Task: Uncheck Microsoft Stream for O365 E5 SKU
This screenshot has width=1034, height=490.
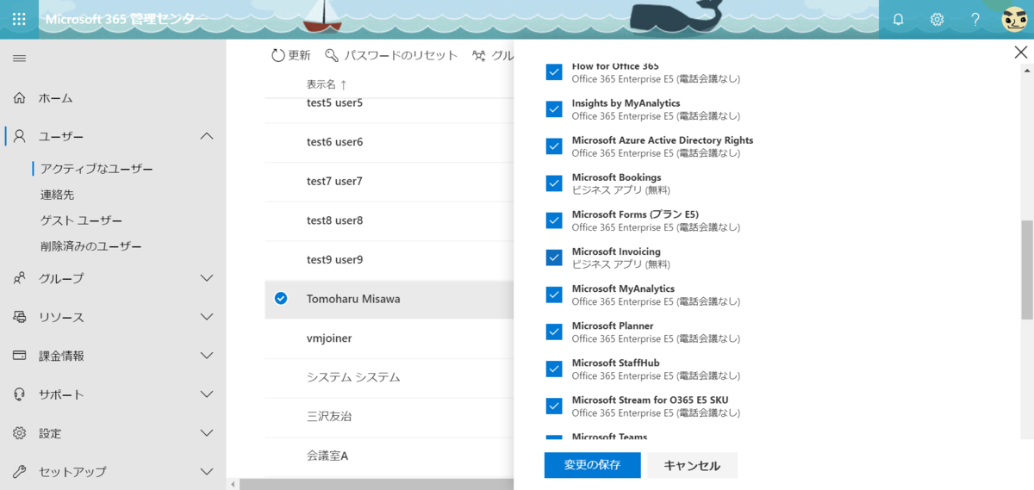Action: click(554, 406)
